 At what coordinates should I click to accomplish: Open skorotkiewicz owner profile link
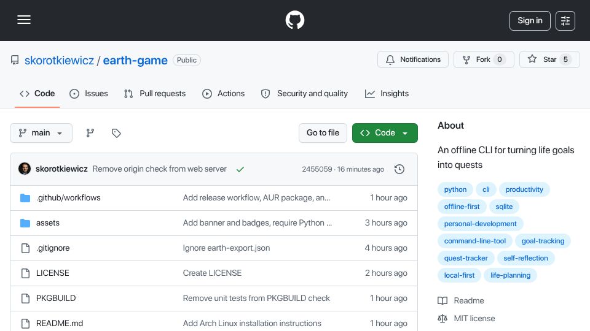click(x=59, y=61)
